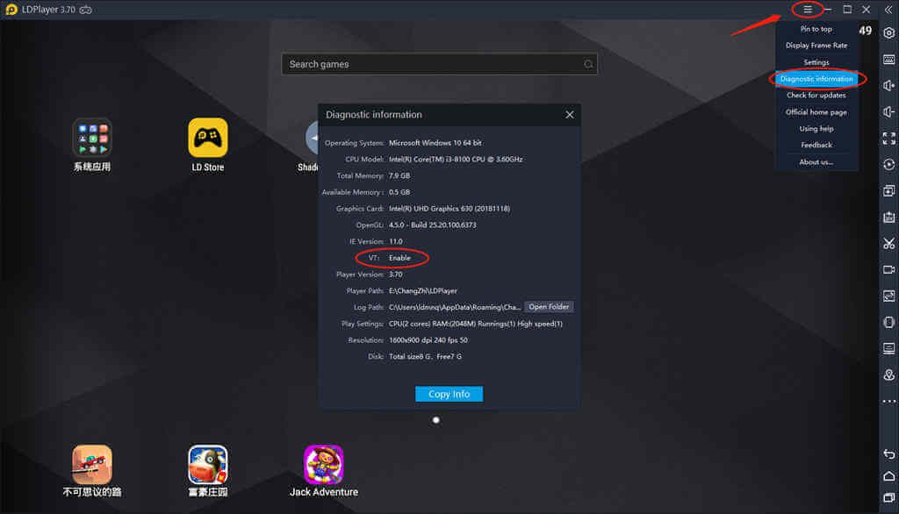Select Diagnostic information menu item

pos(816,79)
